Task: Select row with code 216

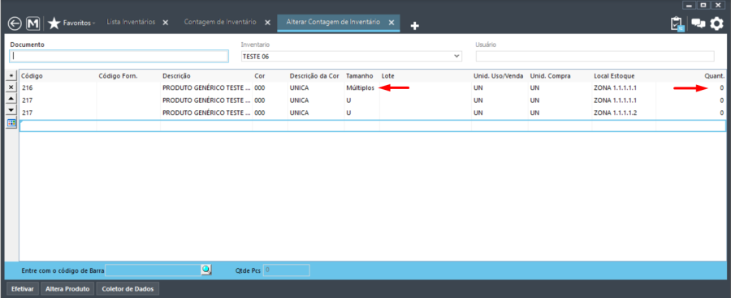Action: 373,87
